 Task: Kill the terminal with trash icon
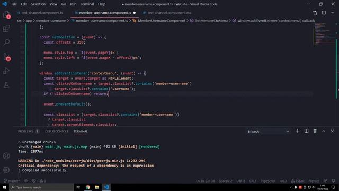click(315, 131)
